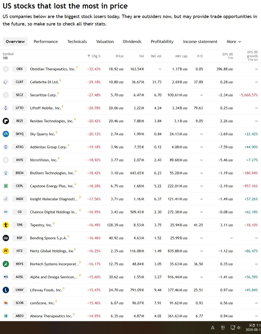
Task: Expand the More tabs dropdown
Action: click(234, 42)
